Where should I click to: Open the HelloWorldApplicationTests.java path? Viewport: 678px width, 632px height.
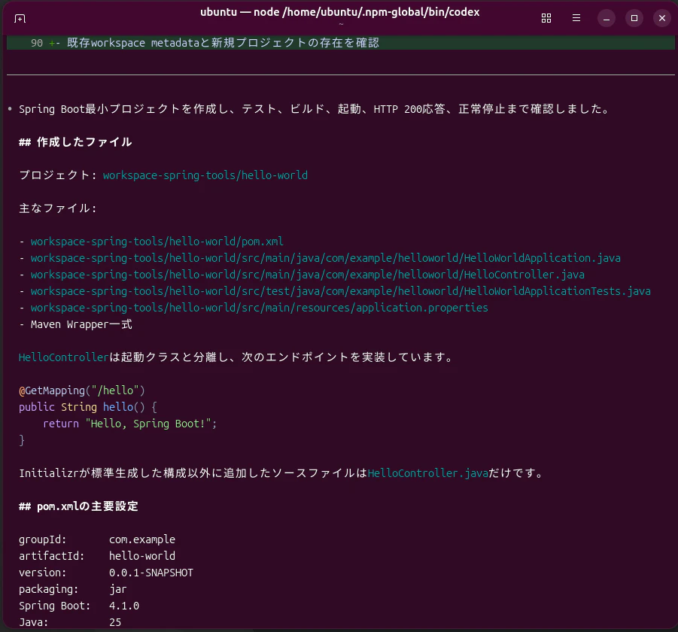341,291
